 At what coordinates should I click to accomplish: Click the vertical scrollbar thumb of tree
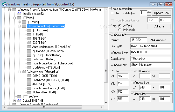click(106, 71)
